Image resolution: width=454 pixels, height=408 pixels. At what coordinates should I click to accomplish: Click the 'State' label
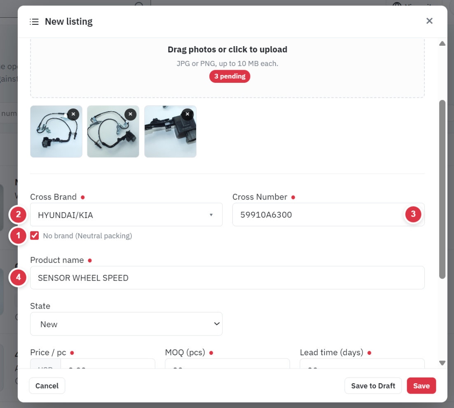pyautogui.click(x=40, y=306)
